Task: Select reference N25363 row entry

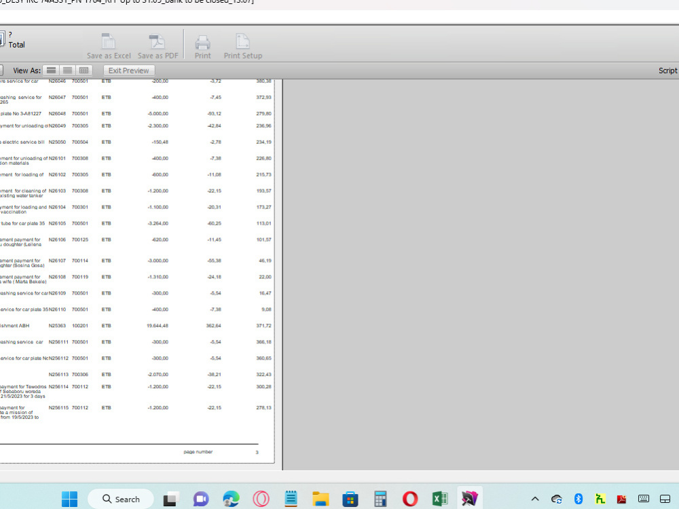Action: click(57, 326)
